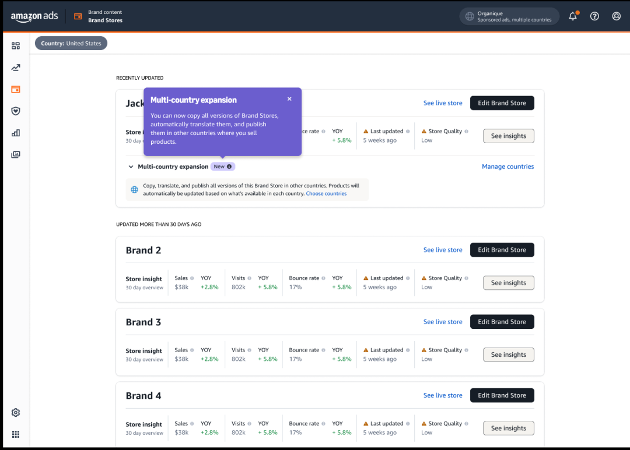Viewport: 630px width, 450px height.
Task: Click See insights for Brand 3
Action: (508, 355)
